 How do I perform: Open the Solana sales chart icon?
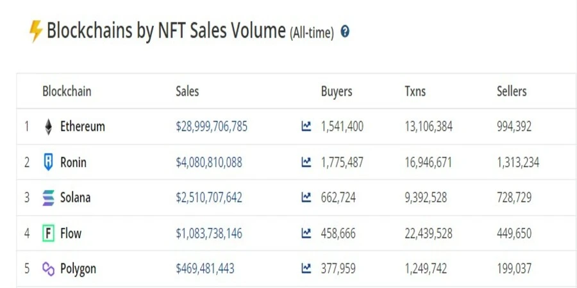tap(306, 198)
